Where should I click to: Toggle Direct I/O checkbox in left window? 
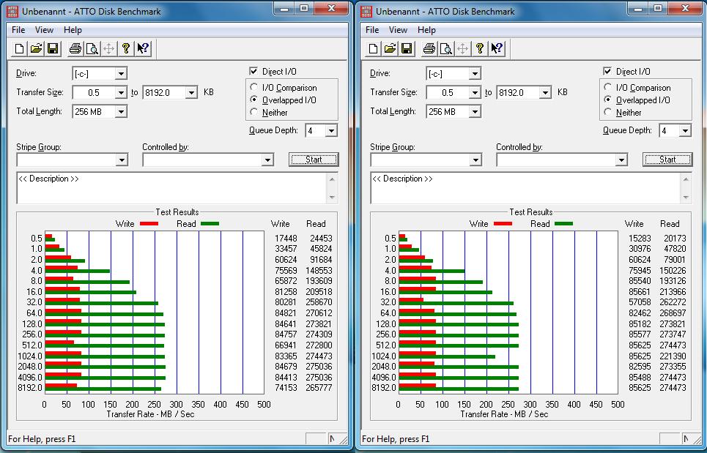coord(253,72)
